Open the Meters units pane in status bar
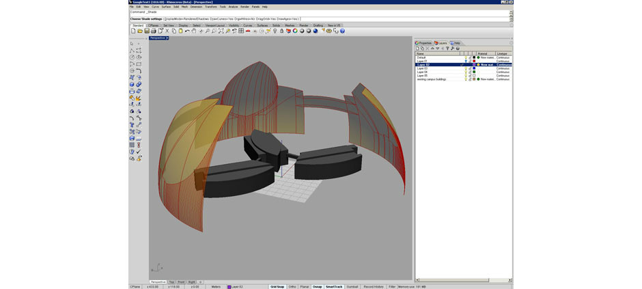This screenshot has height=289, width=642. click(x=216, y=287)
